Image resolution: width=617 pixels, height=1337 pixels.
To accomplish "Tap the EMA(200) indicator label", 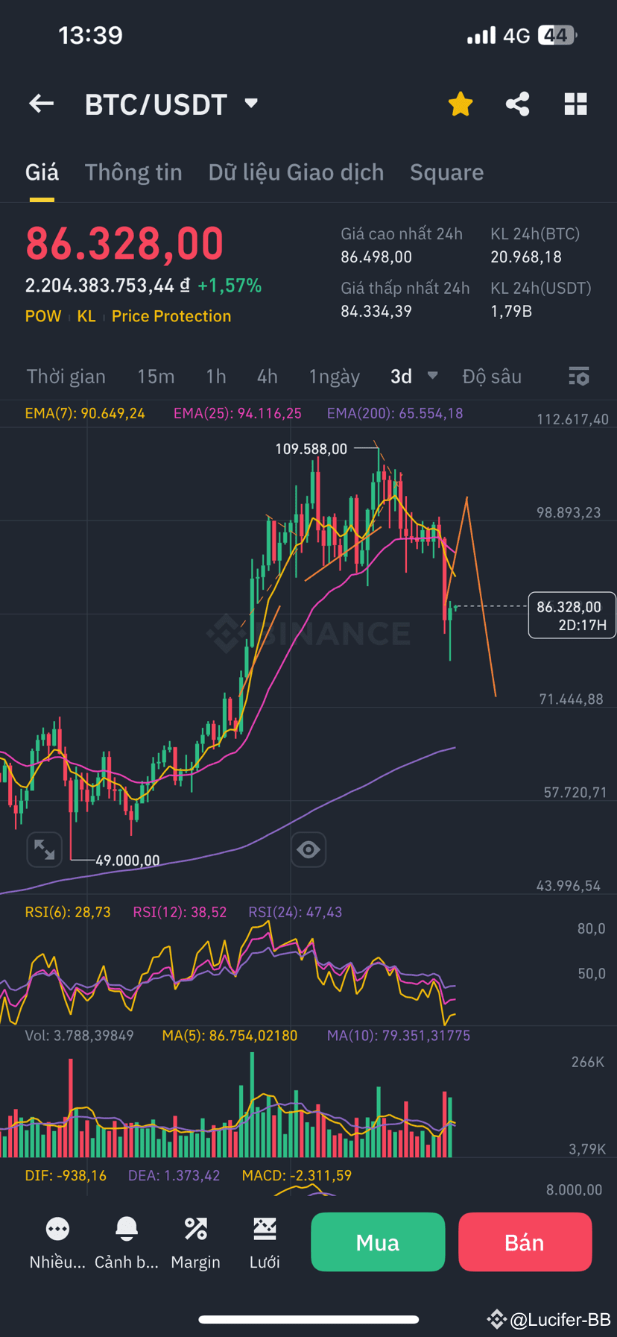I will point(395,413).
